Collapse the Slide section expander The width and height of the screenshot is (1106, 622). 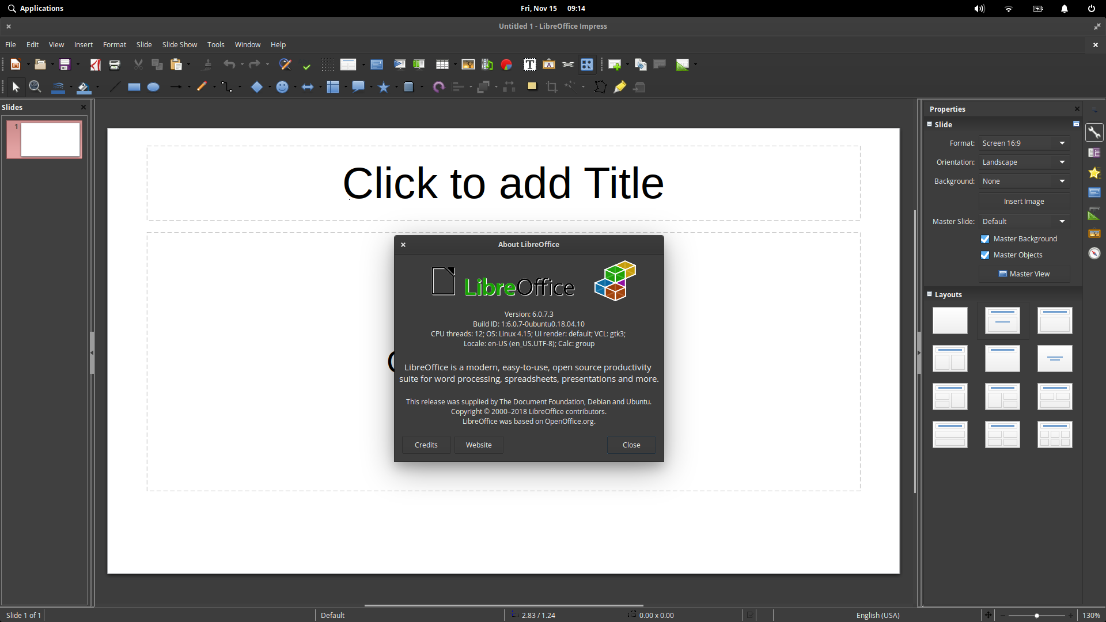point(929,124)
